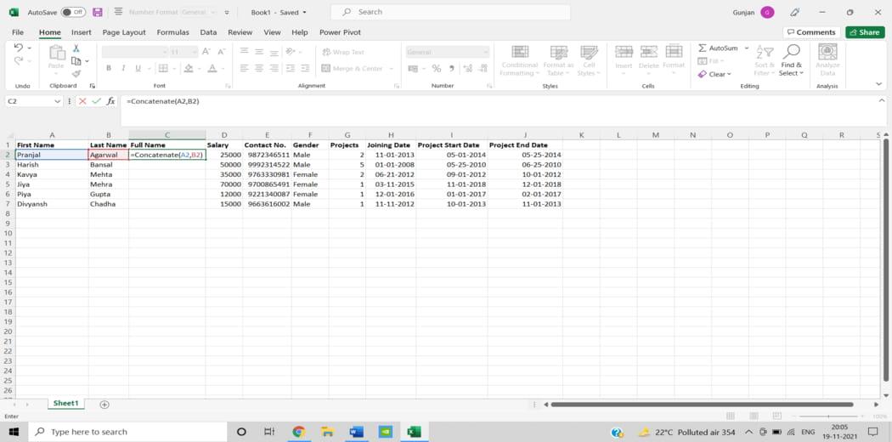The image size is (892, 442).
Task: Switch to the Formulas tab
Action: click(x=173, y=32)
